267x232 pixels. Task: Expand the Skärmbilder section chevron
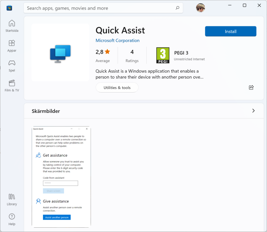[x=253, y=111]
